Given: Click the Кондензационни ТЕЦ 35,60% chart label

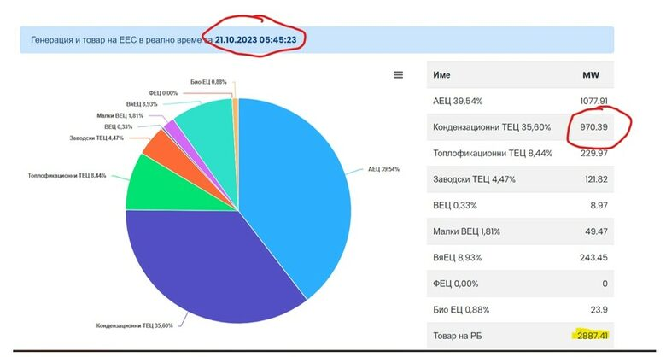Looking at the screenshot, I should [139, 325].
